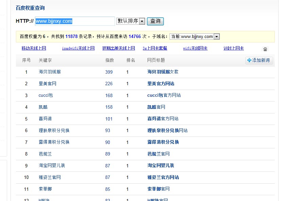Click the Baidu paw icon
This screenshot has width=286, height=201.
pyautogui.click(x=265, y=49)
